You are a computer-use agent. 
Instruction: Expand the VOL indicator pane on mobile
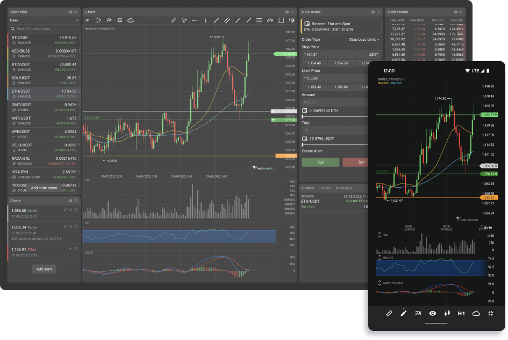pos(378,234)
